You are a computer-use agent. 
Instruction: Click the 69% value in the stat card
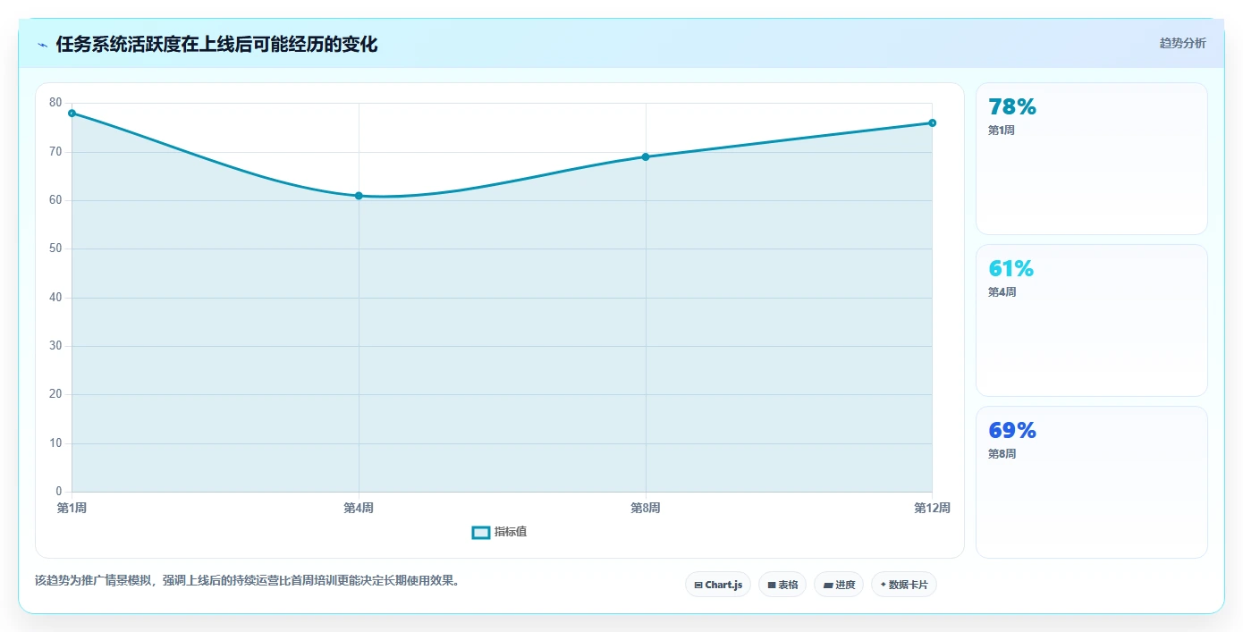click(x=1012, y=431)
